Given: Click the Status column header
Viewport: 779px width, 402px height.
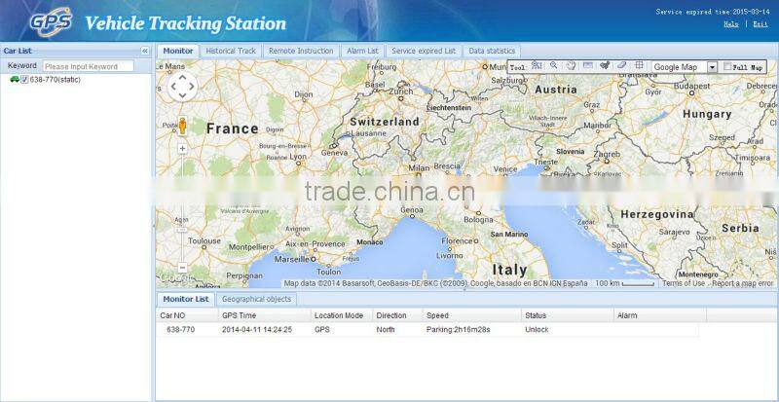Looking at the screenshot, I should coord(568,315).
